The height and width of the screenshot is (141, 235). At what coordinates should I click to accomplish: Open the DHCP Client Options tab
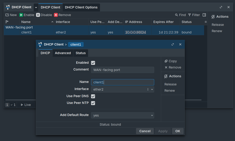coord(81,7)
